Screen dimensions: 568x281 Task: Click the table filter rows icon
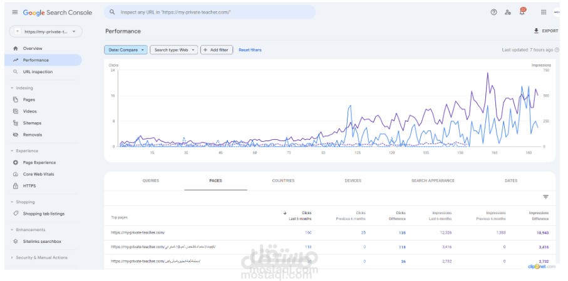click(x=545, y=197)
